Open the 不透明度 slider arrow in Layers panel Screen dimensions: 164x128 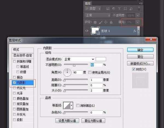coord(138,16)
